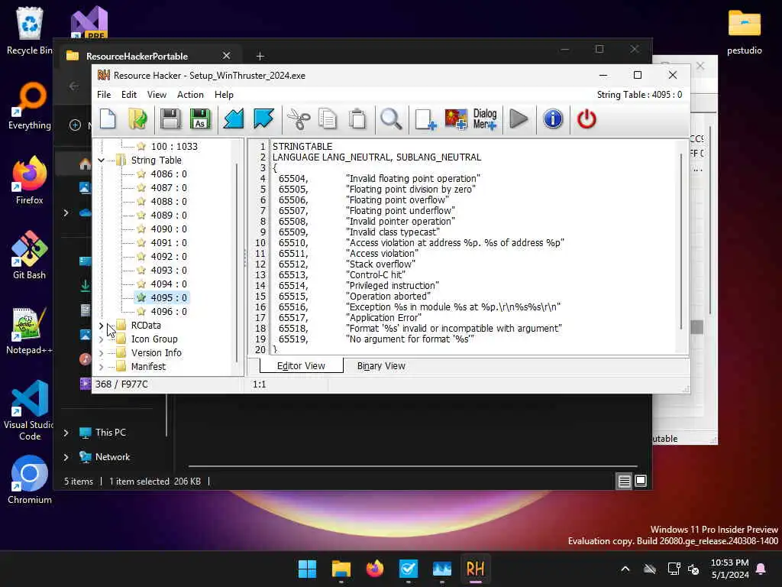Viewport: 782px width, 587px height.
Task: Open the About info icon
Action: pyautogui.click(x=553, y=119)
